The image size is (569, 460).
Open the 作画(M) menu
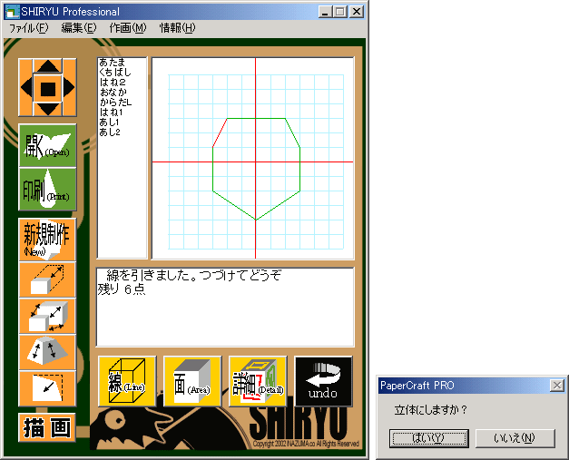pyautogui.click(x=128, y=28)
